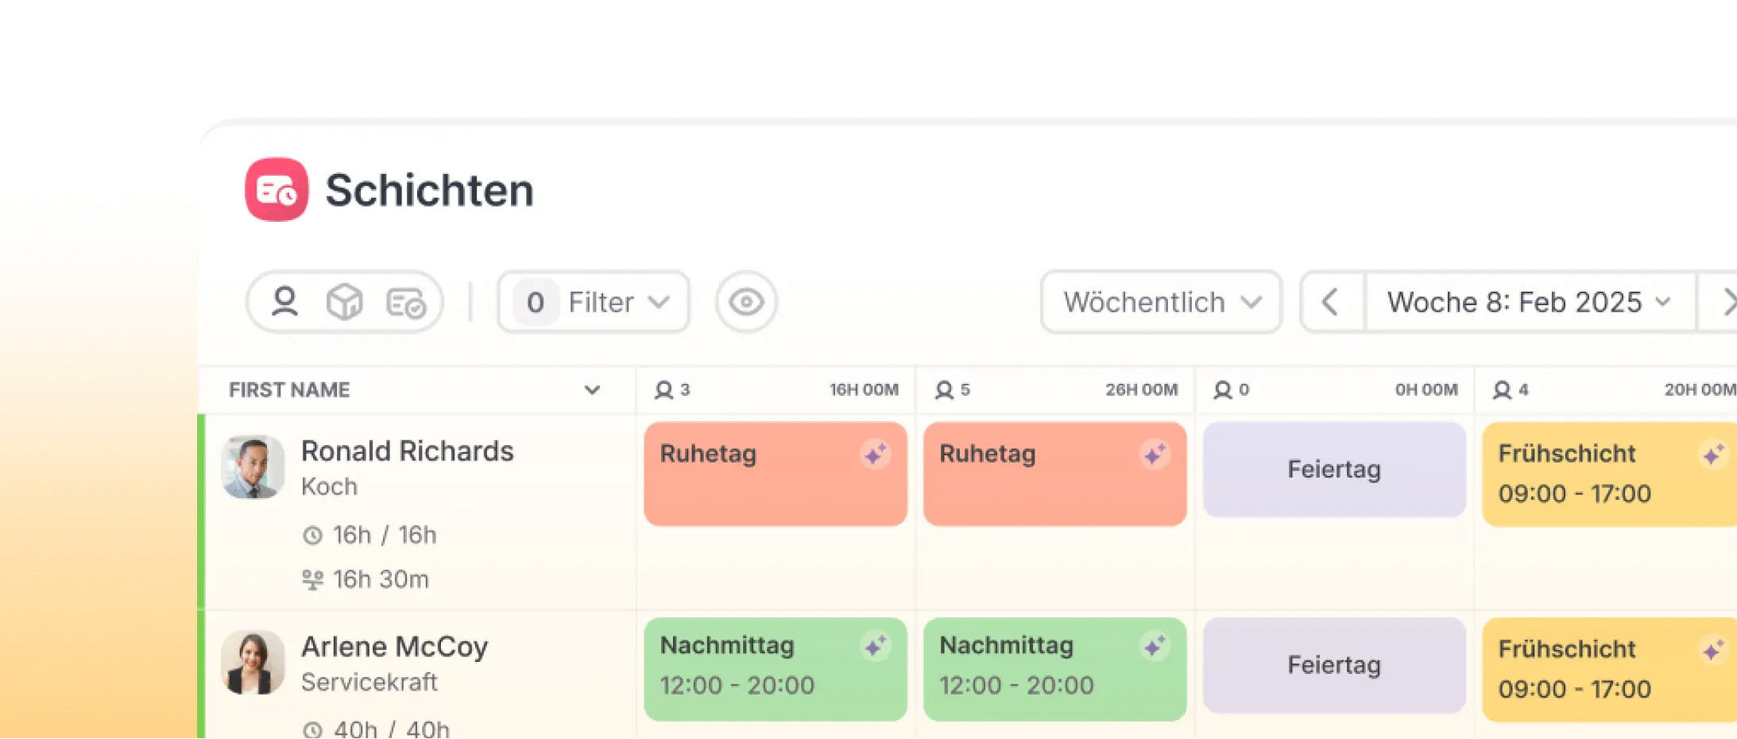Select the person view icon in the toolbar

tap(284, 302)
